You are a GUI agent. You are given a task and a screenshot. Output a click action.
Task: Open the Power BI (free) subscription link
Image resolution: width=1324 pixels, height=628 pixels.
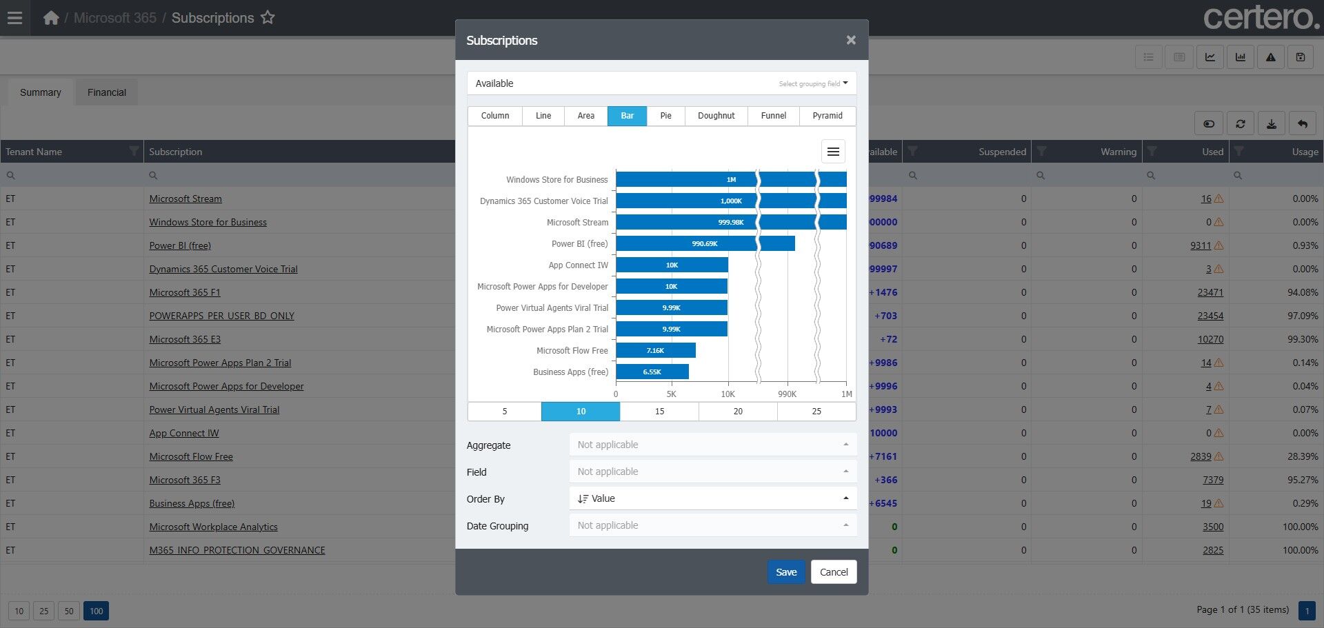click(180, 245)
